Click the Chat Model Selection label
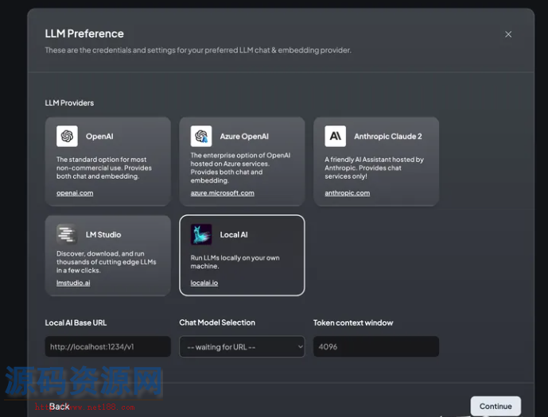This screenshot has height=417, width=548. [217, 322]
